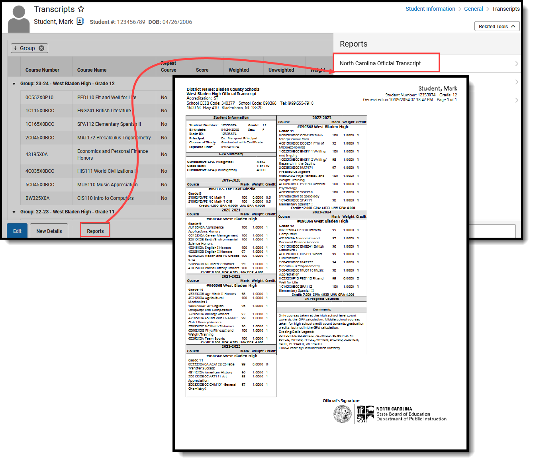Click the Transcripts breadcrumb text
The width and height of the screenshot is (533, 463).
(506, 9)
